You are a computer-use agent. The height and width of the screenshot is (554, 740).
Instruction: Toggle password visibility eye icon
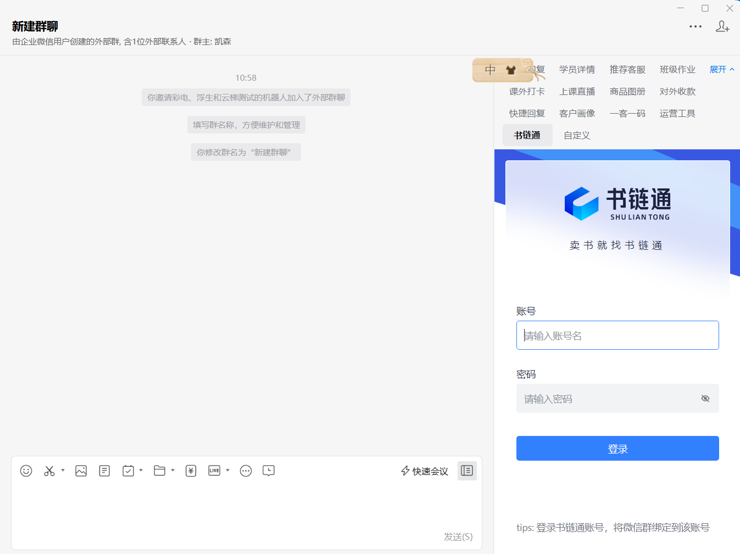(705, 399)
